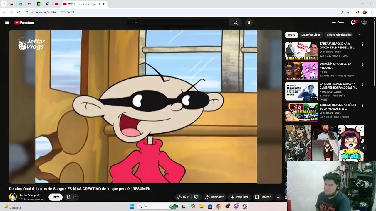The image size is (376, 211).
Task: Open options for TARTAJA REACCIONA A DANZO video
Action: (362, 44)
